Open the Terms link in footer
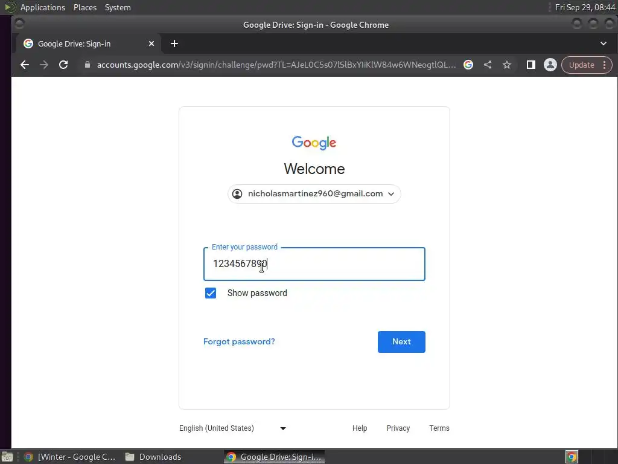Viewport: 618px width, 464px height. coord(439,428)
